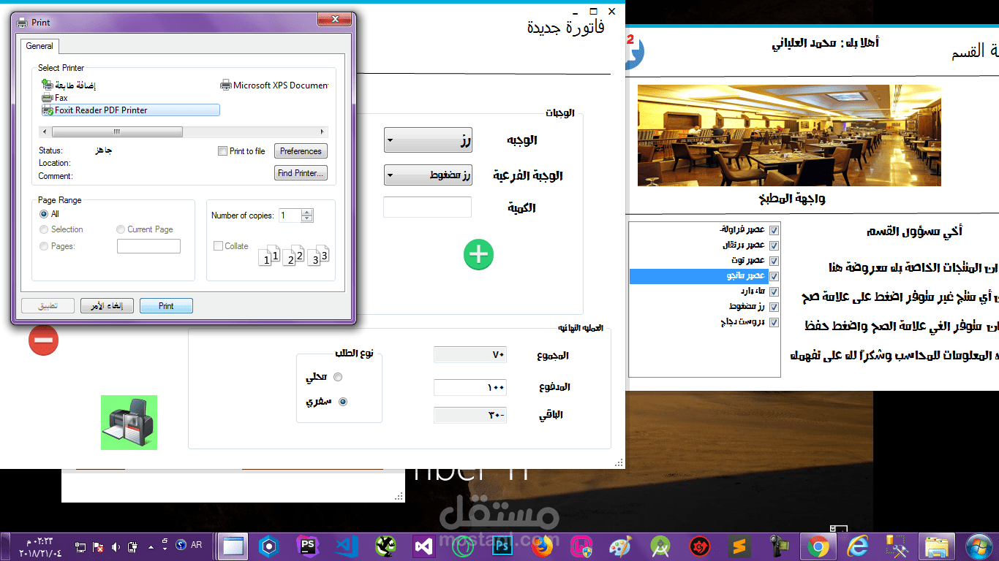Uncheck عصير توت in kitchen list
Screen dimensions: 999x561
774,261
